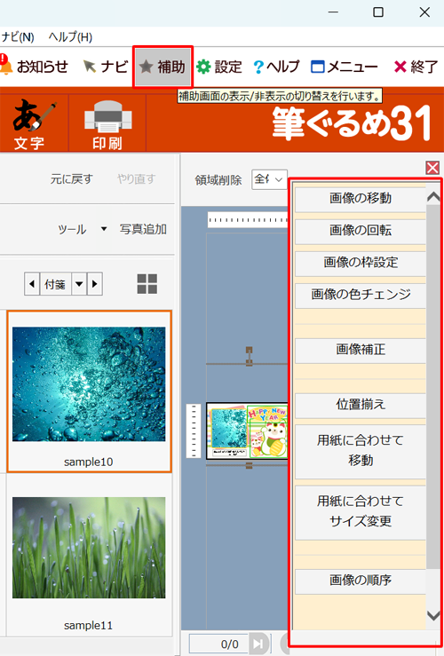Open the 領域削除 dropdown
Screen dimensions: 444x656
coord(269,179)
